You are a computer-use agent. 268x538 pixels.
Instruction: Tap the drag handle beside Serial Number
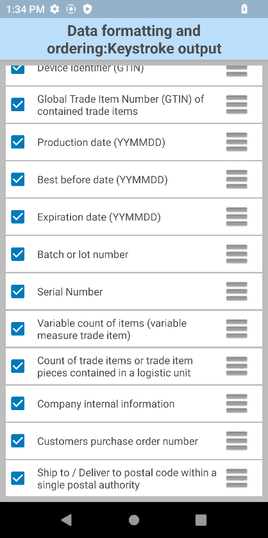pyautogui.click(x=237, y=292)
